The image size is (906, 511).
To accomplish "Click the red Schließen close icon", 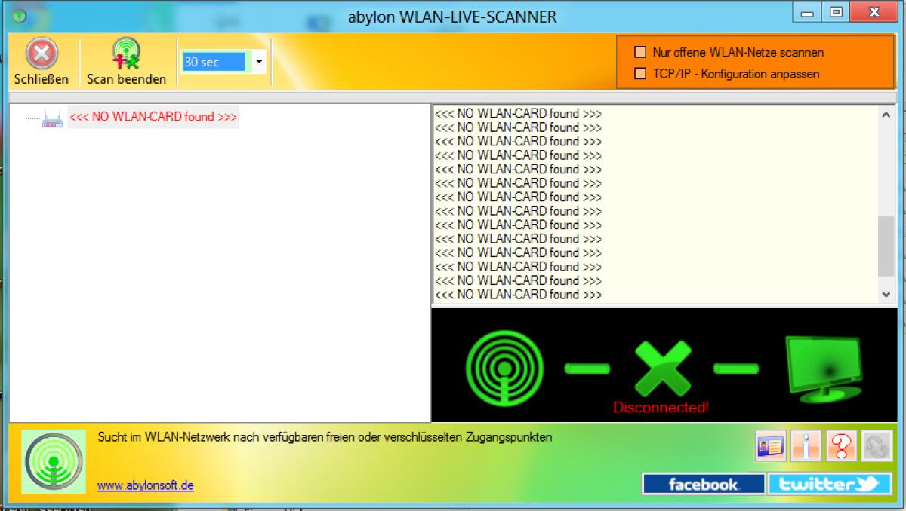I will pyautogui.click(x=42, y=53).
